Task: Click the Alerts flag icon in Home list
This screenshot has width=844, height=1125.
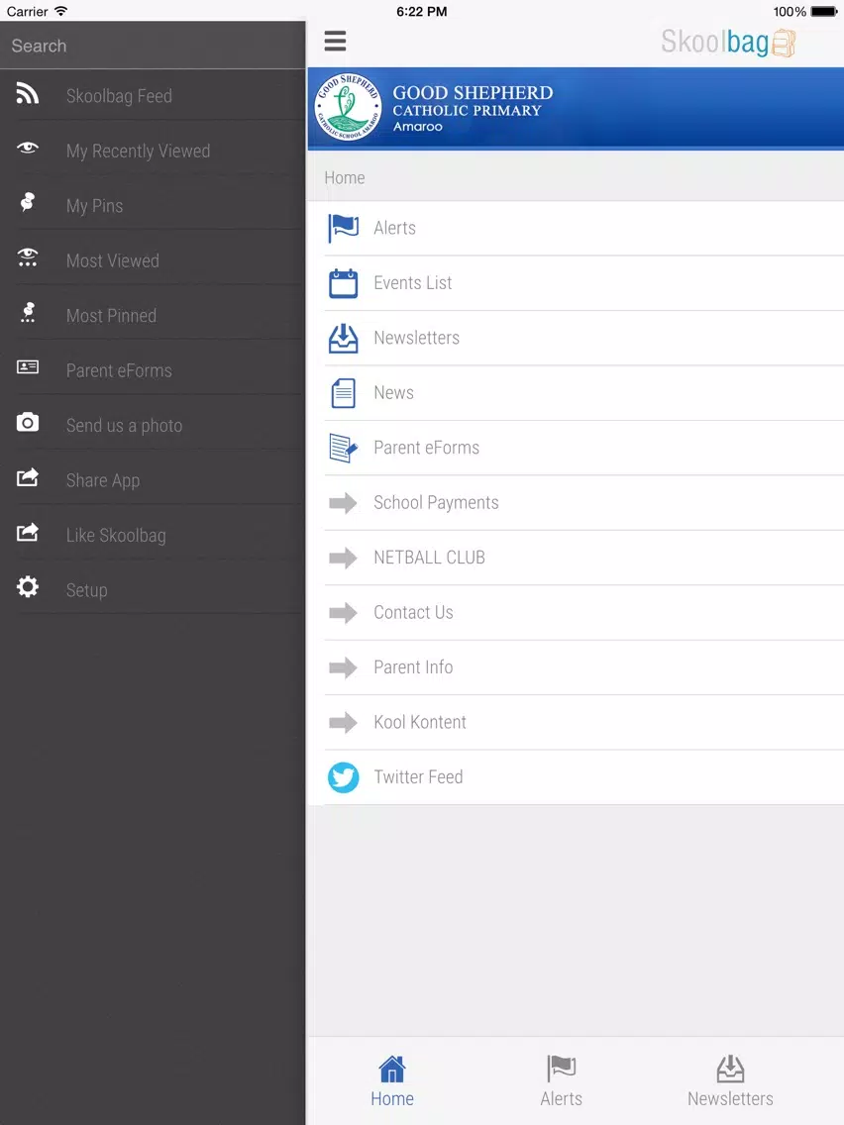Action: (x=343, y=228)
